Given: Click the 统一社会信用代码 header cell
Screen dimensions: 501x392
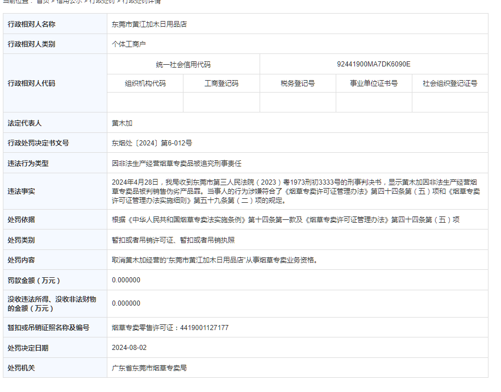Looking at the screenshot, I should (x=183, y=64).
